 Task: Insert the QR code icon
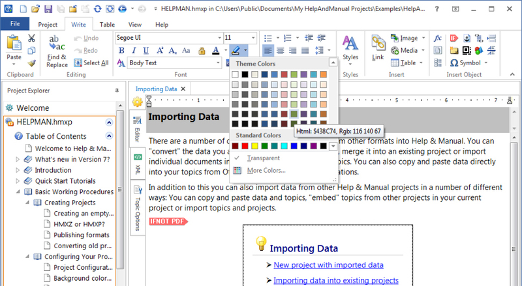(x=467, y=51)
